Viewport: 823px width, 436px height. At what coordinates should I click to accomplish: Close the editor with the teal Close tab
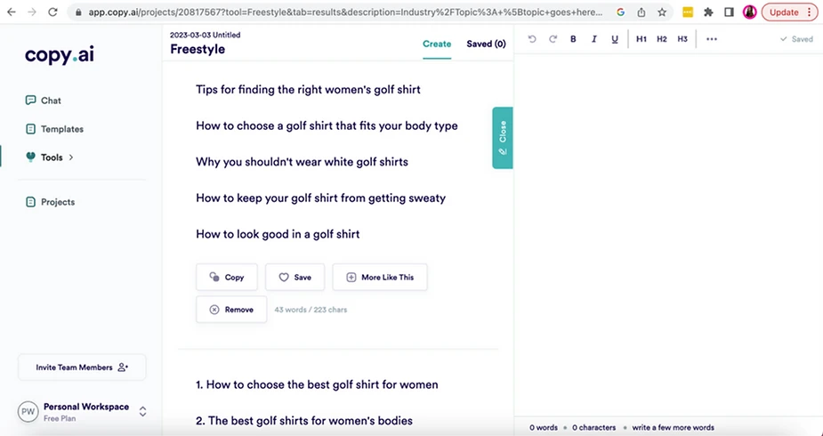click(x=503, y=138)
